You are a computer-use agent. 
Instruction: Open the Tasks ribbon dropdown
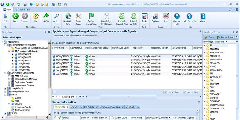coord(144,19)
